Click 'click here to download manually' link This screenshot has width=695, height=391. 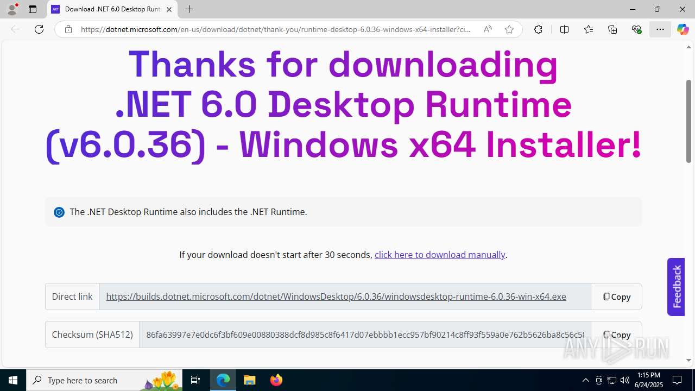click(x=440, y=255)
